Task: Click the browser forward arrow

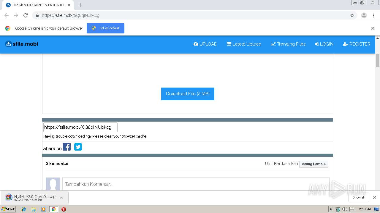Action: pos(16,15)
